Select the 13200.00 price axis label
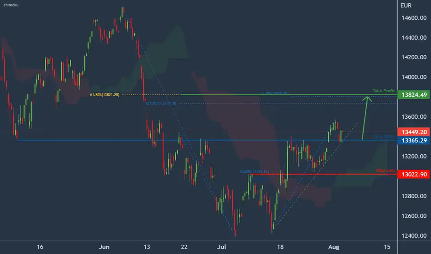The height and width of the screenshot is (254, 431). [414, 156]
